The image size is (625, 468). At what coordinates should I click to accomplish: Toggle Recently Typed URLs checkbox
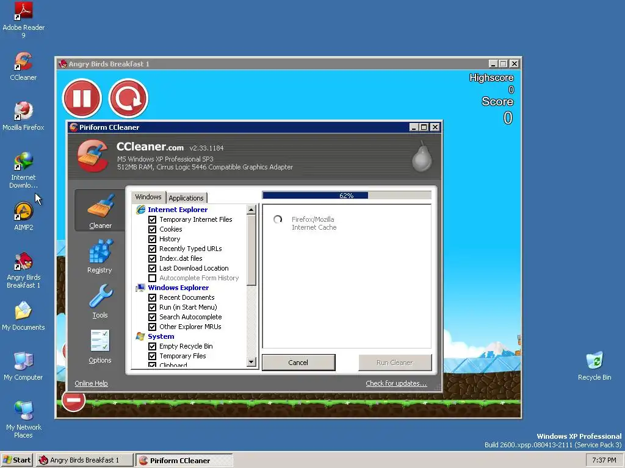pyautogui.click(x=152, y=249)
